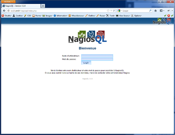Screen dimensions: 175x135
Task: Open the Information menu
Action: (60, 16)
